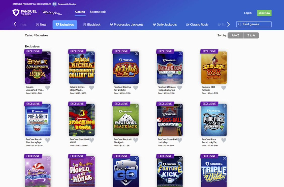Favorite Sahara Riches MegaWays with heart
This screenshot has width=284, height=187.
pos(91,88)
